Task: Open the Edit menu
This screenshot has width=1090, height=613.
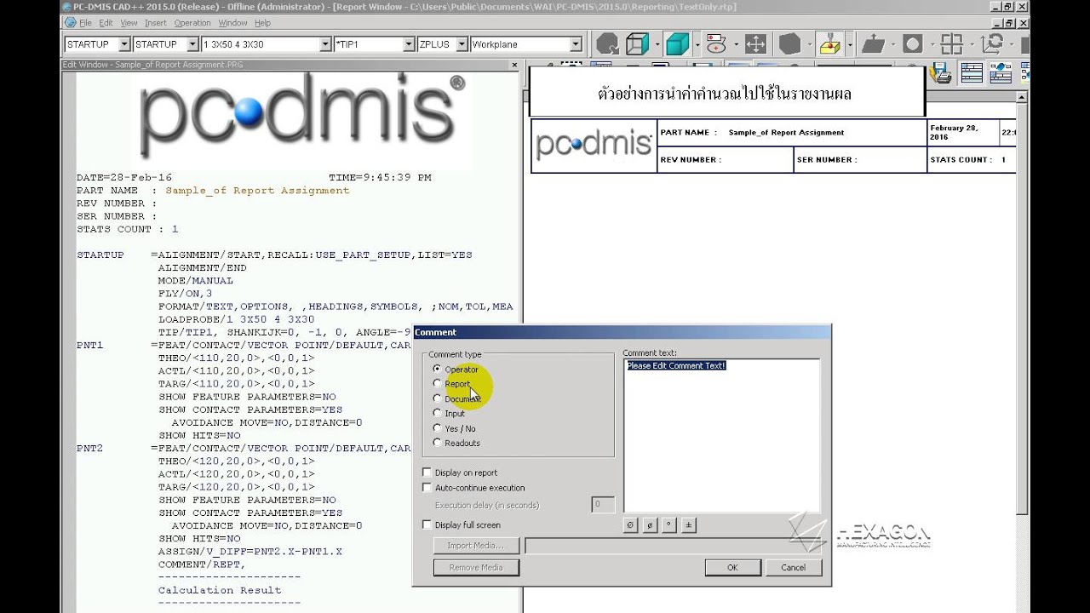Action: point(106,23)
